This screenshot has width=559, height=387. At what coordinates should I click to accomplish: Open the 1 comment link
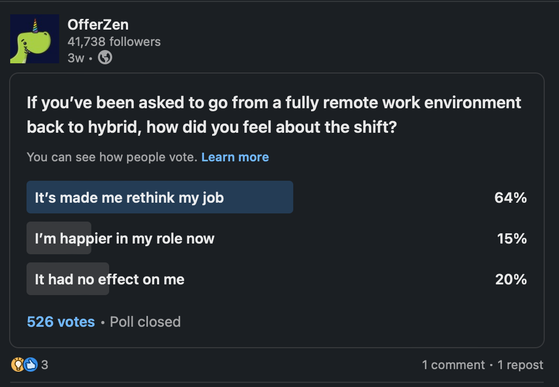coord(453,365)
